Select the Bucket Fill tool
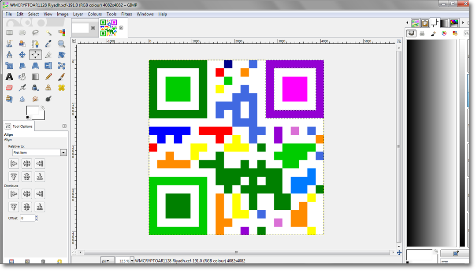Viewport: 476px width, 271px height. [x=22, y=77]
